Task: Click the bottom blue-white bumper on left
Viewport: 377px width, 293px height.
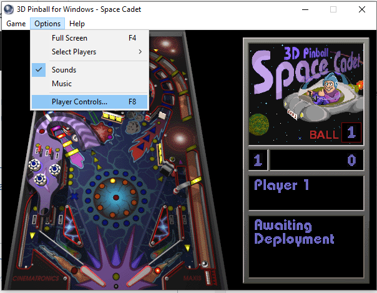Action: (x=40, y=179)
